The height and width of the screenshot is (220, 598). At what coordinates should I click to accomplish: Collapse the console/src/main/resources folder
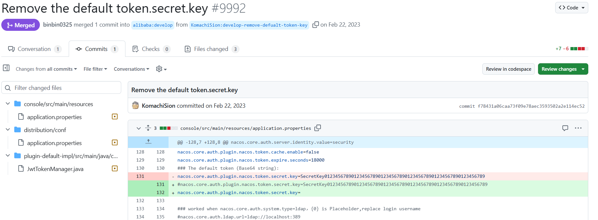coord(8,104)
